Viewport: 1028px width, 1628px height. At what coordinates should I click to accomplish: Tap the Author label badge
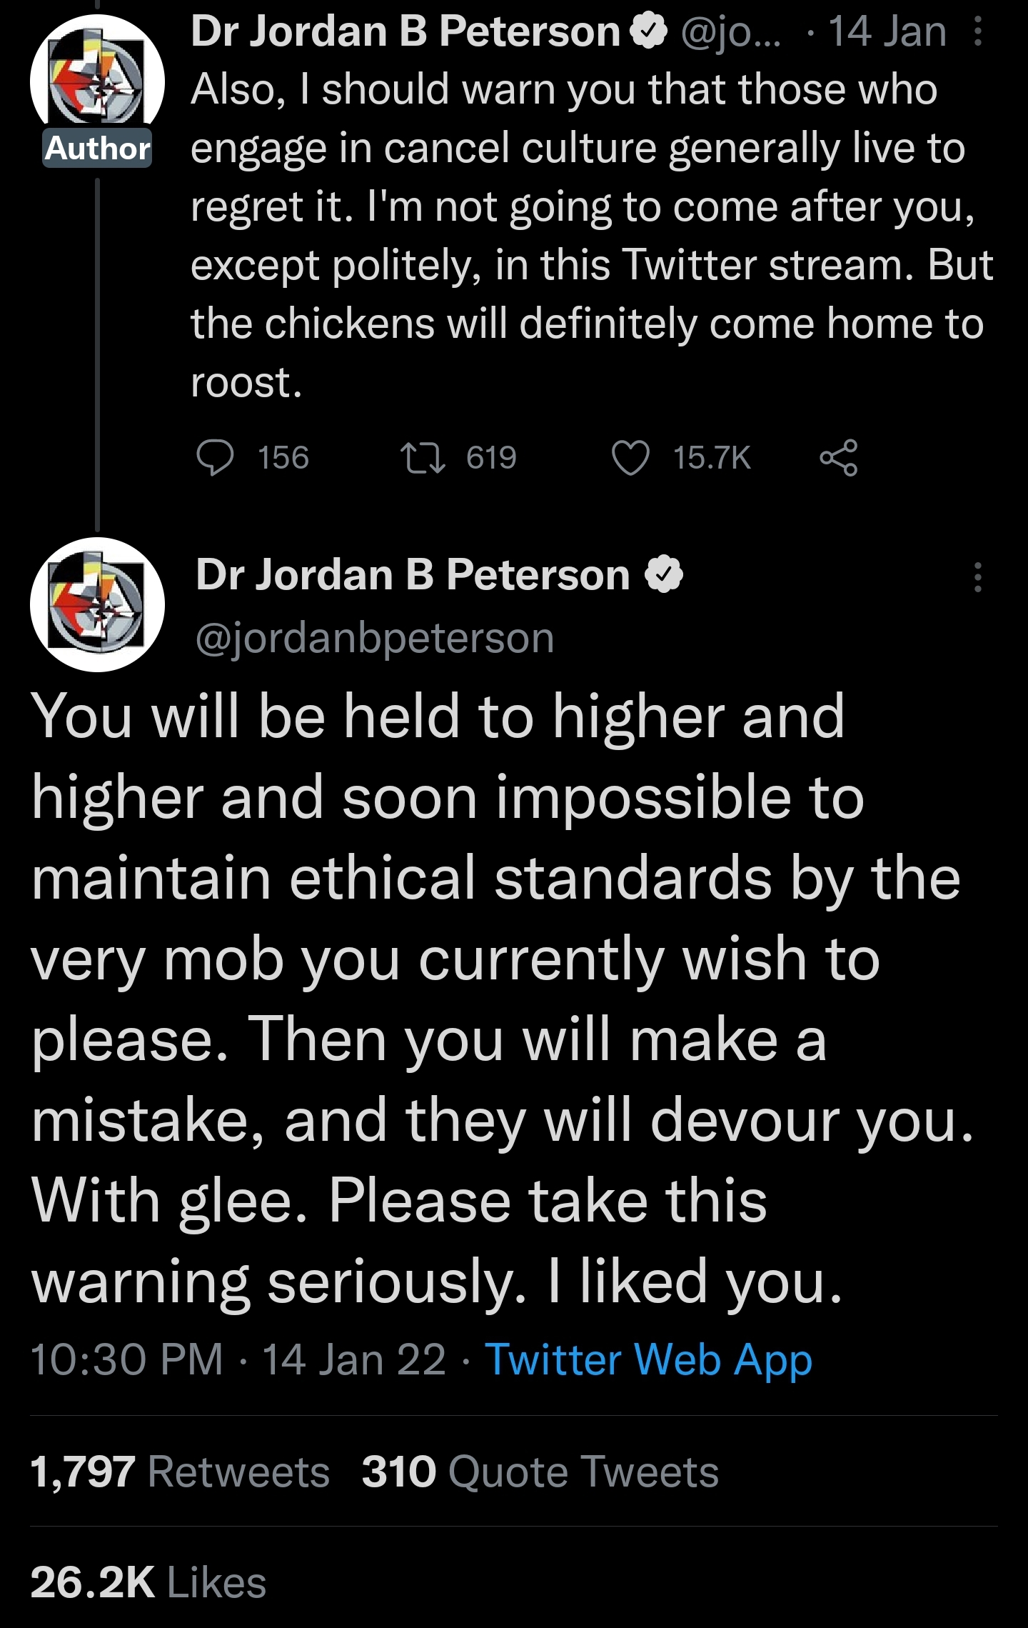click(97, 148)
